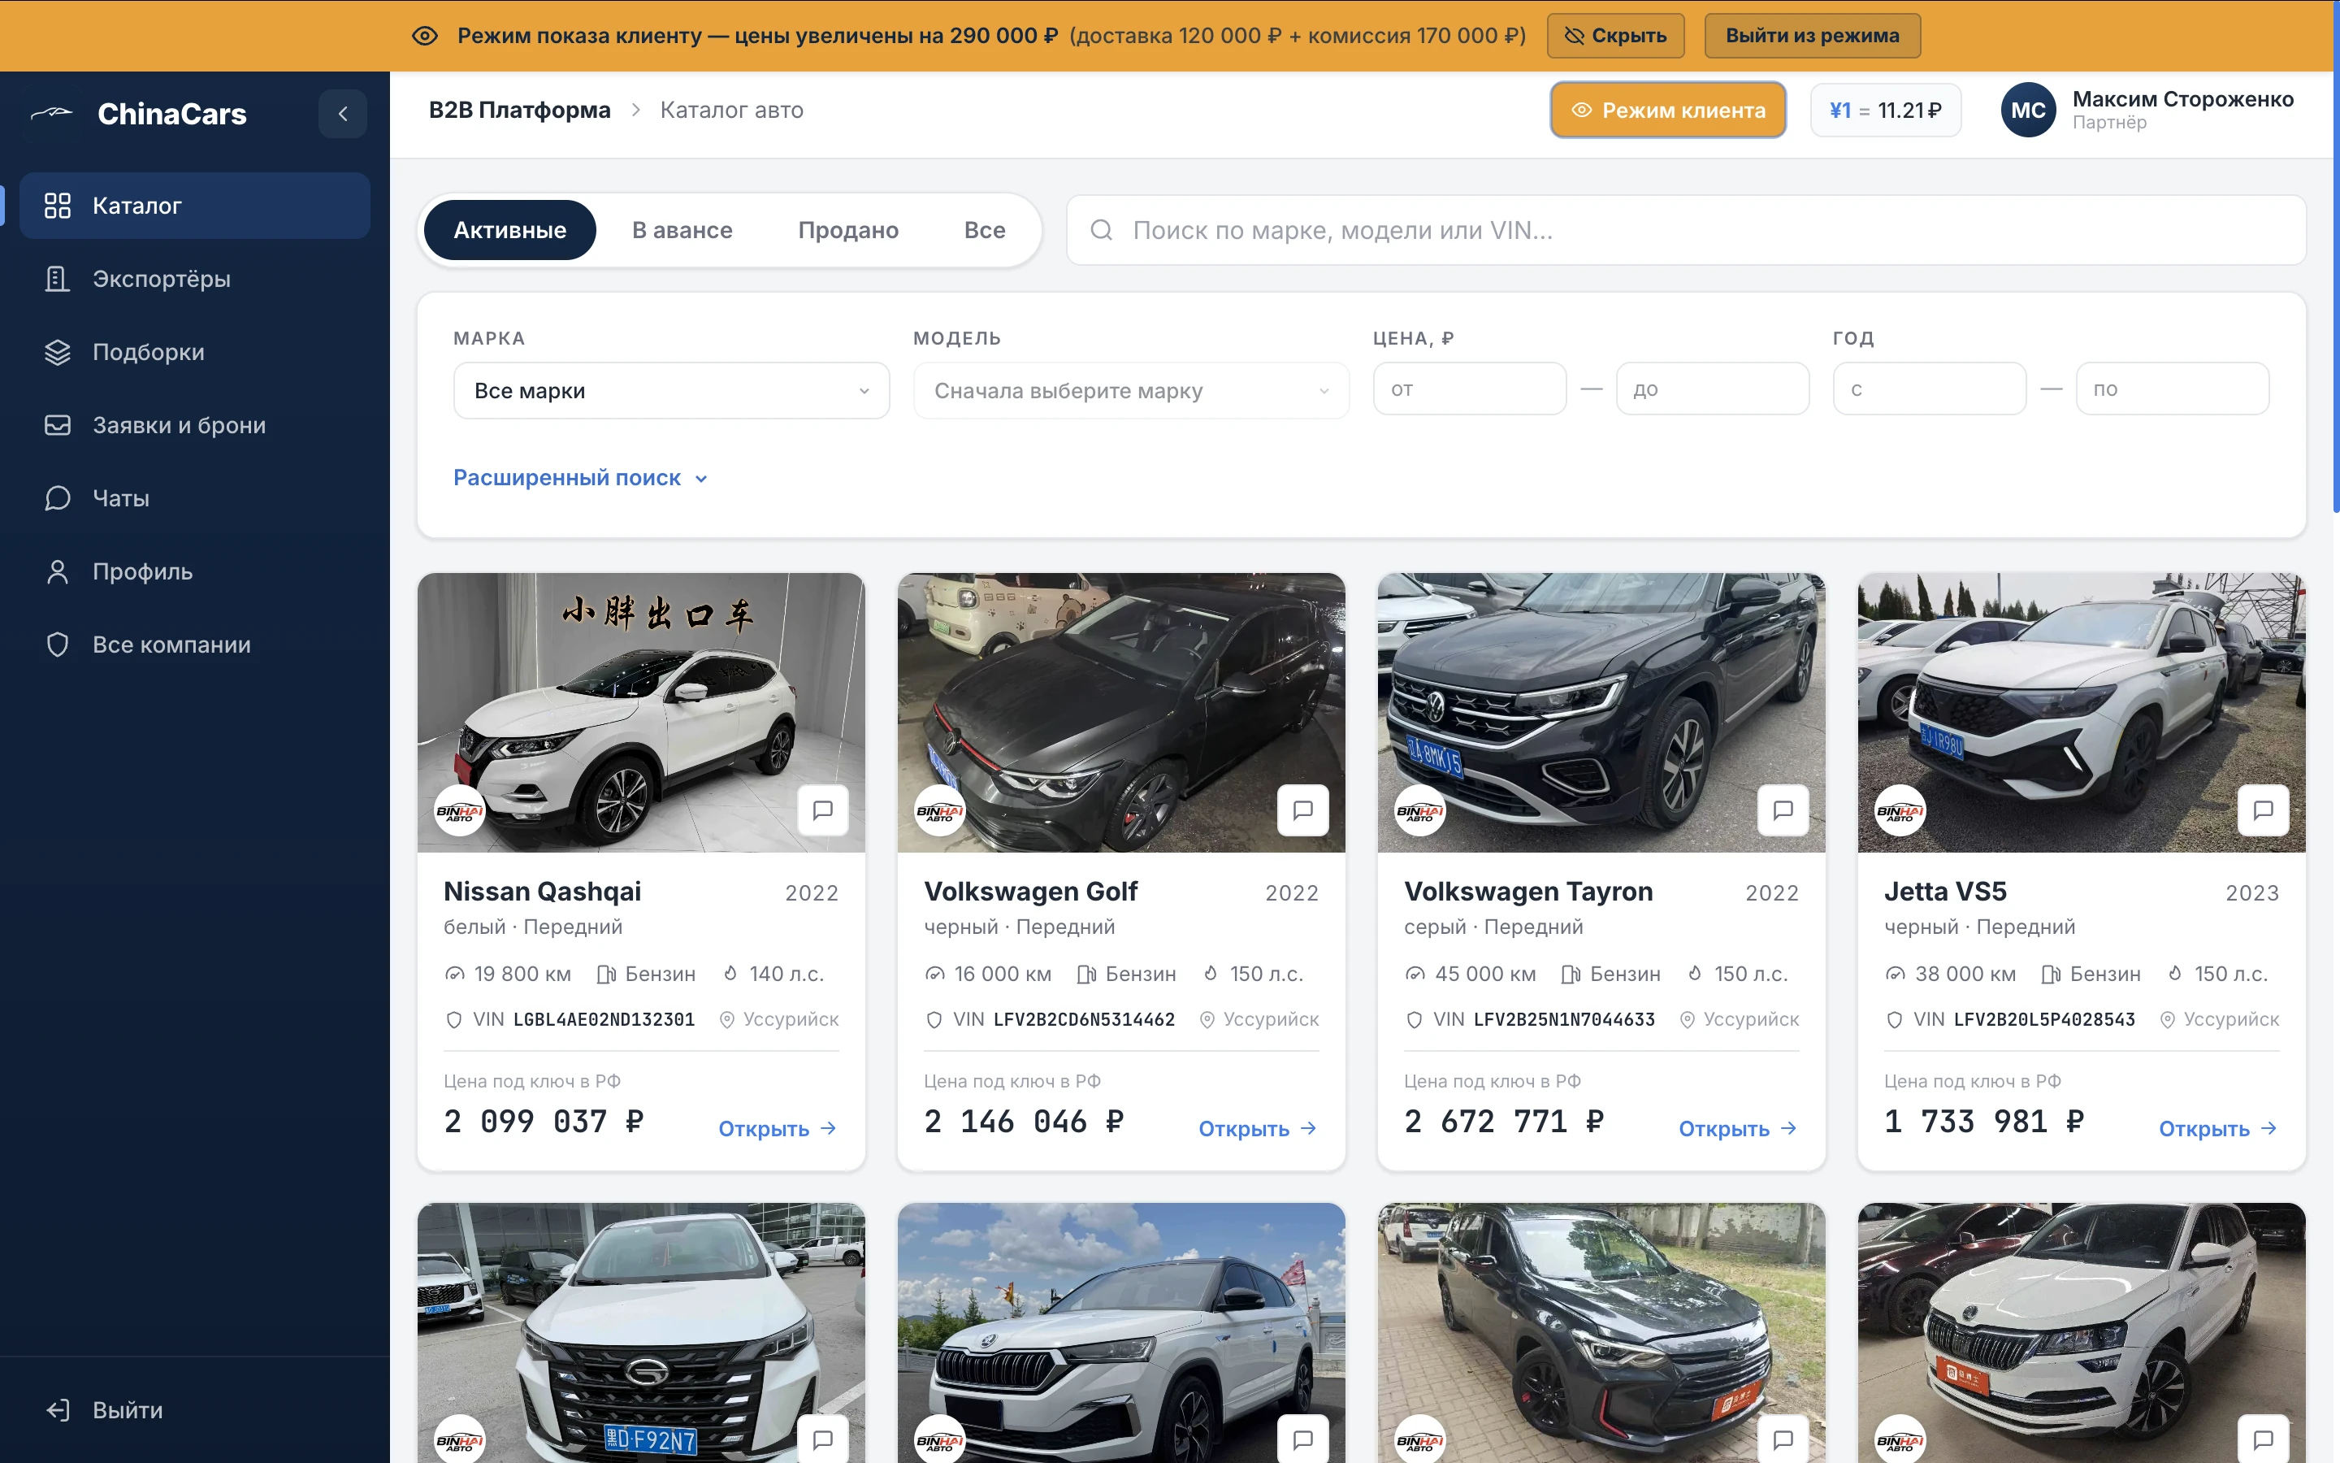Click the price от minimum field
The height and width of the screenshot is (1463, 2340).
coord(1469,389)
